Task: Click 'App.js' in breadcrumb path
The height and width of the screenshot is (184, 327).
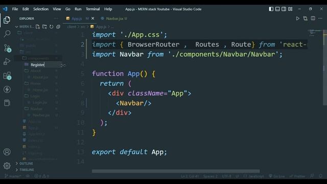Action: coord(101,27)
